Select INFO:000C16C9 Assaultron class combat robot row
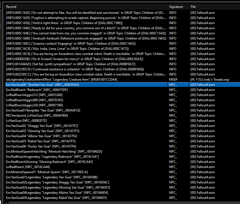The width and height of the screenshot is (240, 204). (122, 54)
